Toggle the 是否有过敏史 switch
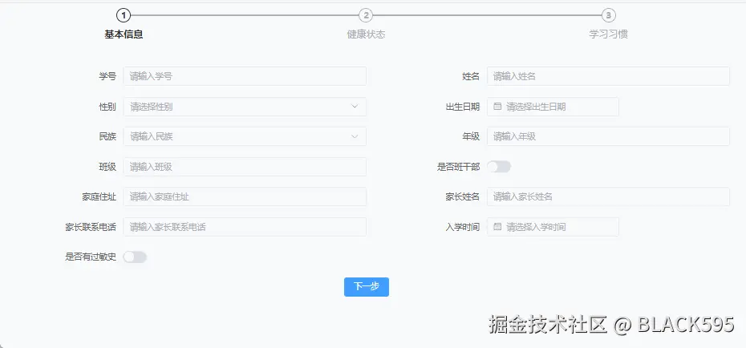Screen dimensions: 746x348 [x=135, y=257]
